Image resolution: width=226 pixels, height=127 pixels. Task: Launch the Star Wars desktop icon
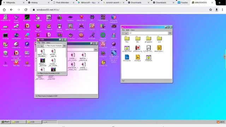point(38,28)
